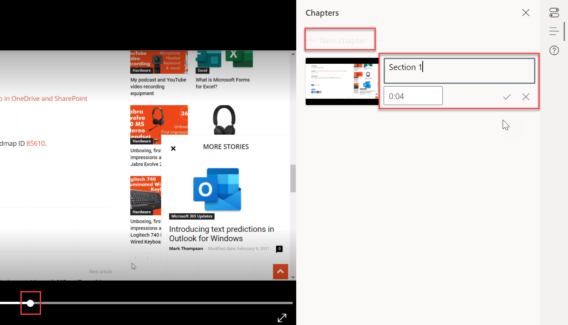
Task: Click the Next article label
Action: click(x=100, y=271)
